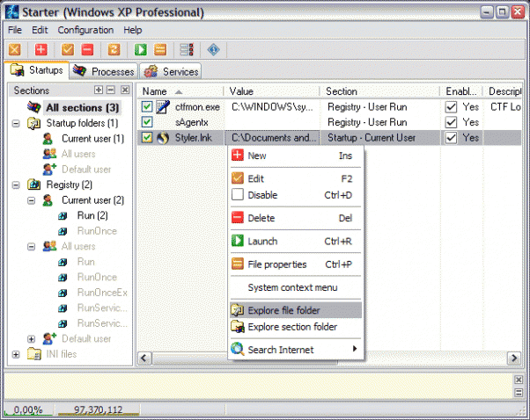Screen dimensions: 530x420
Task: Expand all sections with plus icon
Action: tap(99, 90)
